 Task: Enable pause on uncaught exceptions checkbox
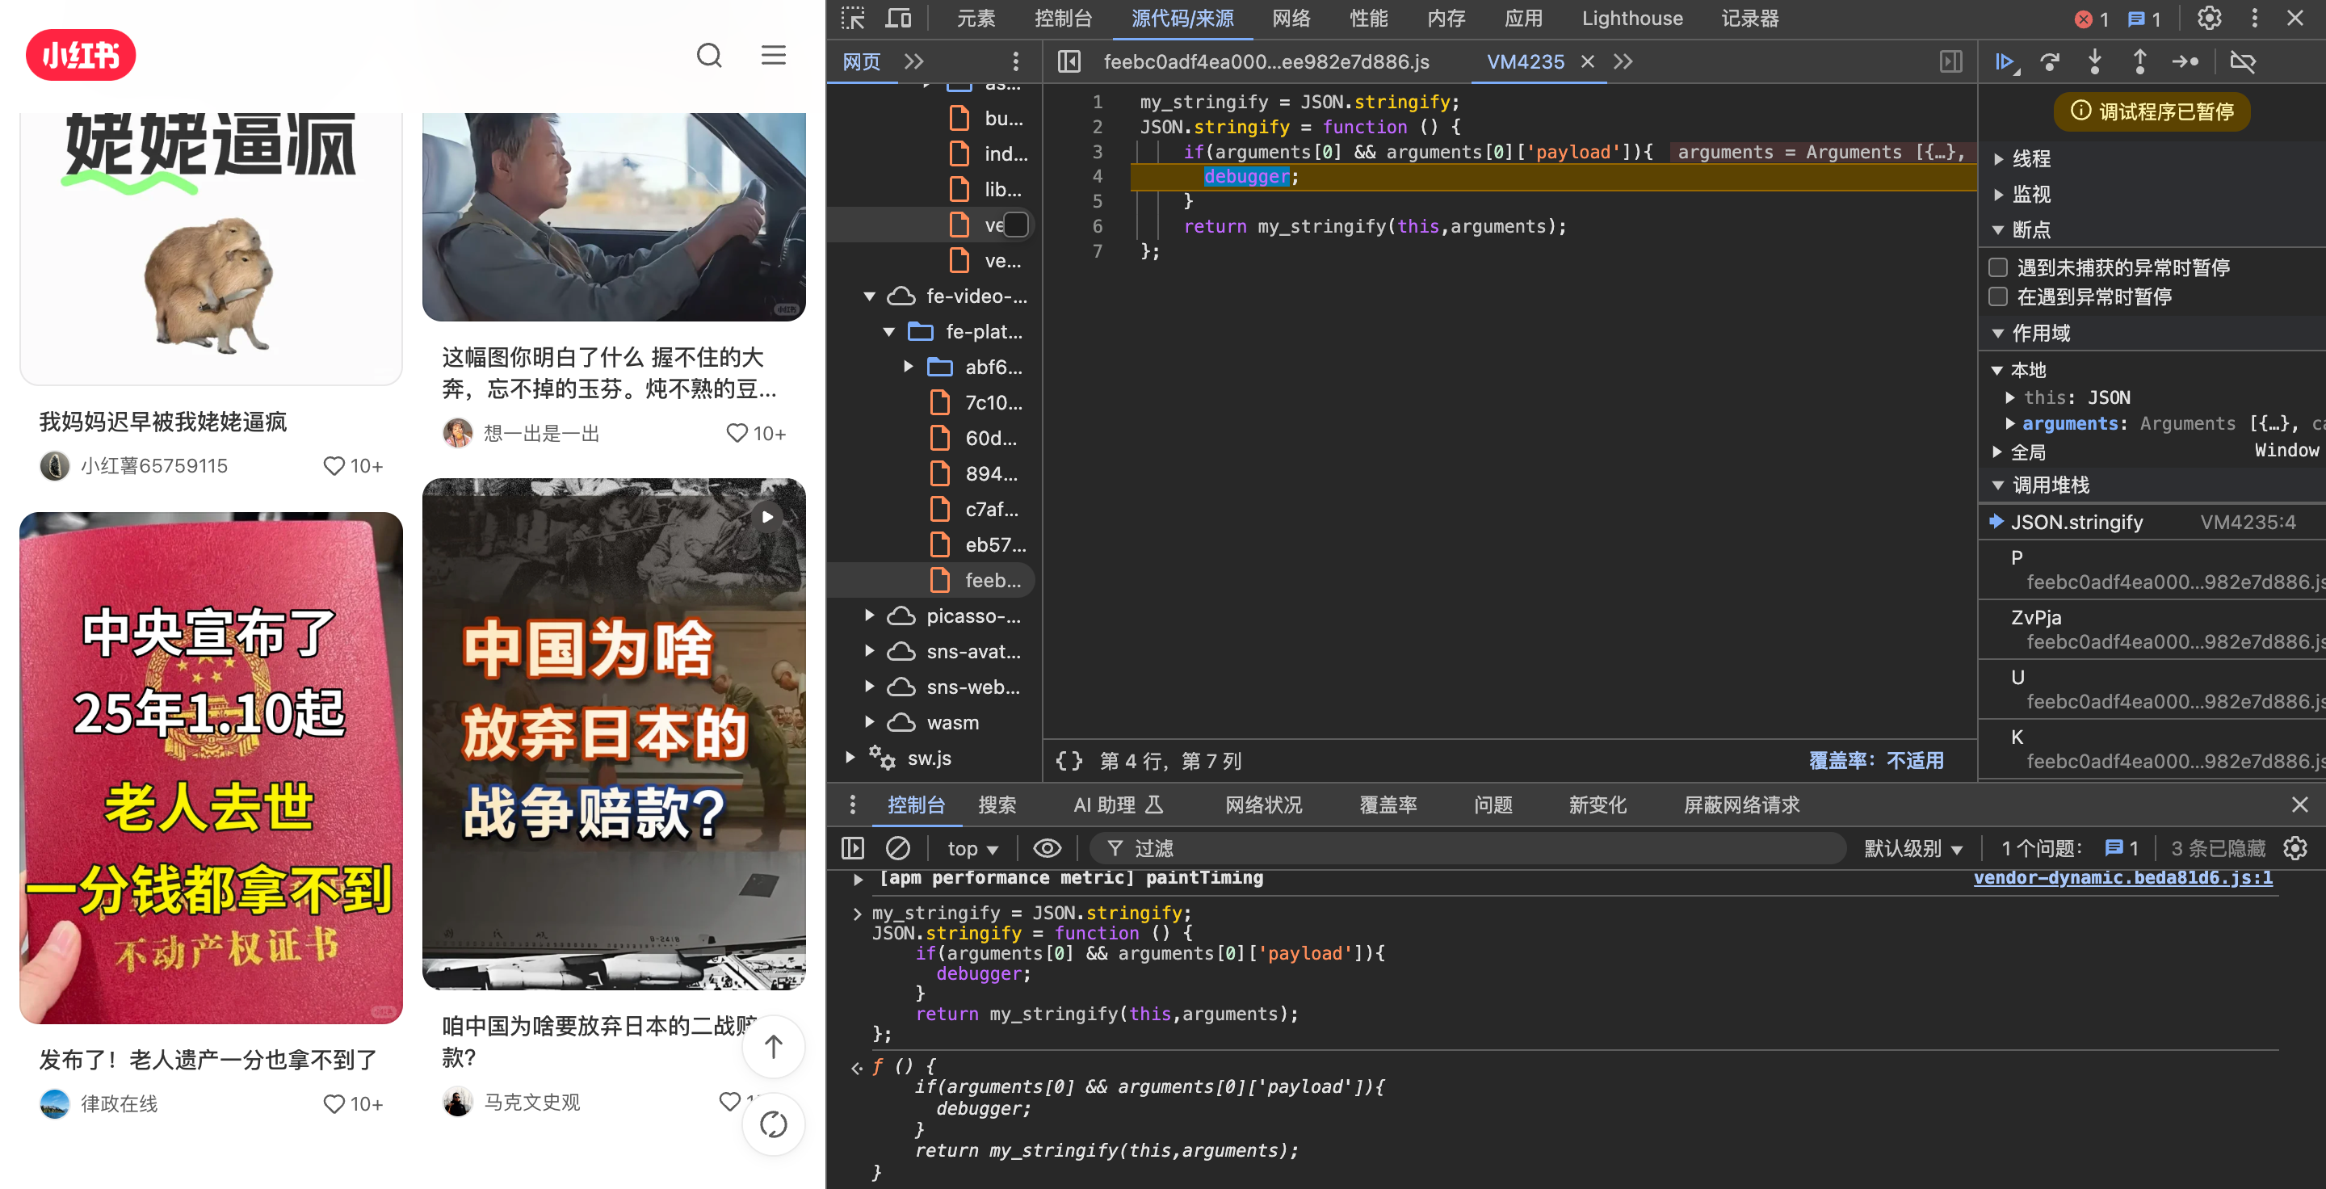point(1998,267)
